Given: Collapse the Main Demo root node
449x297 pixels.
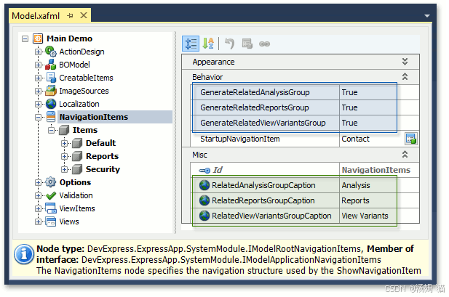Looking at the screenshot, I should (x=25, y=38).
